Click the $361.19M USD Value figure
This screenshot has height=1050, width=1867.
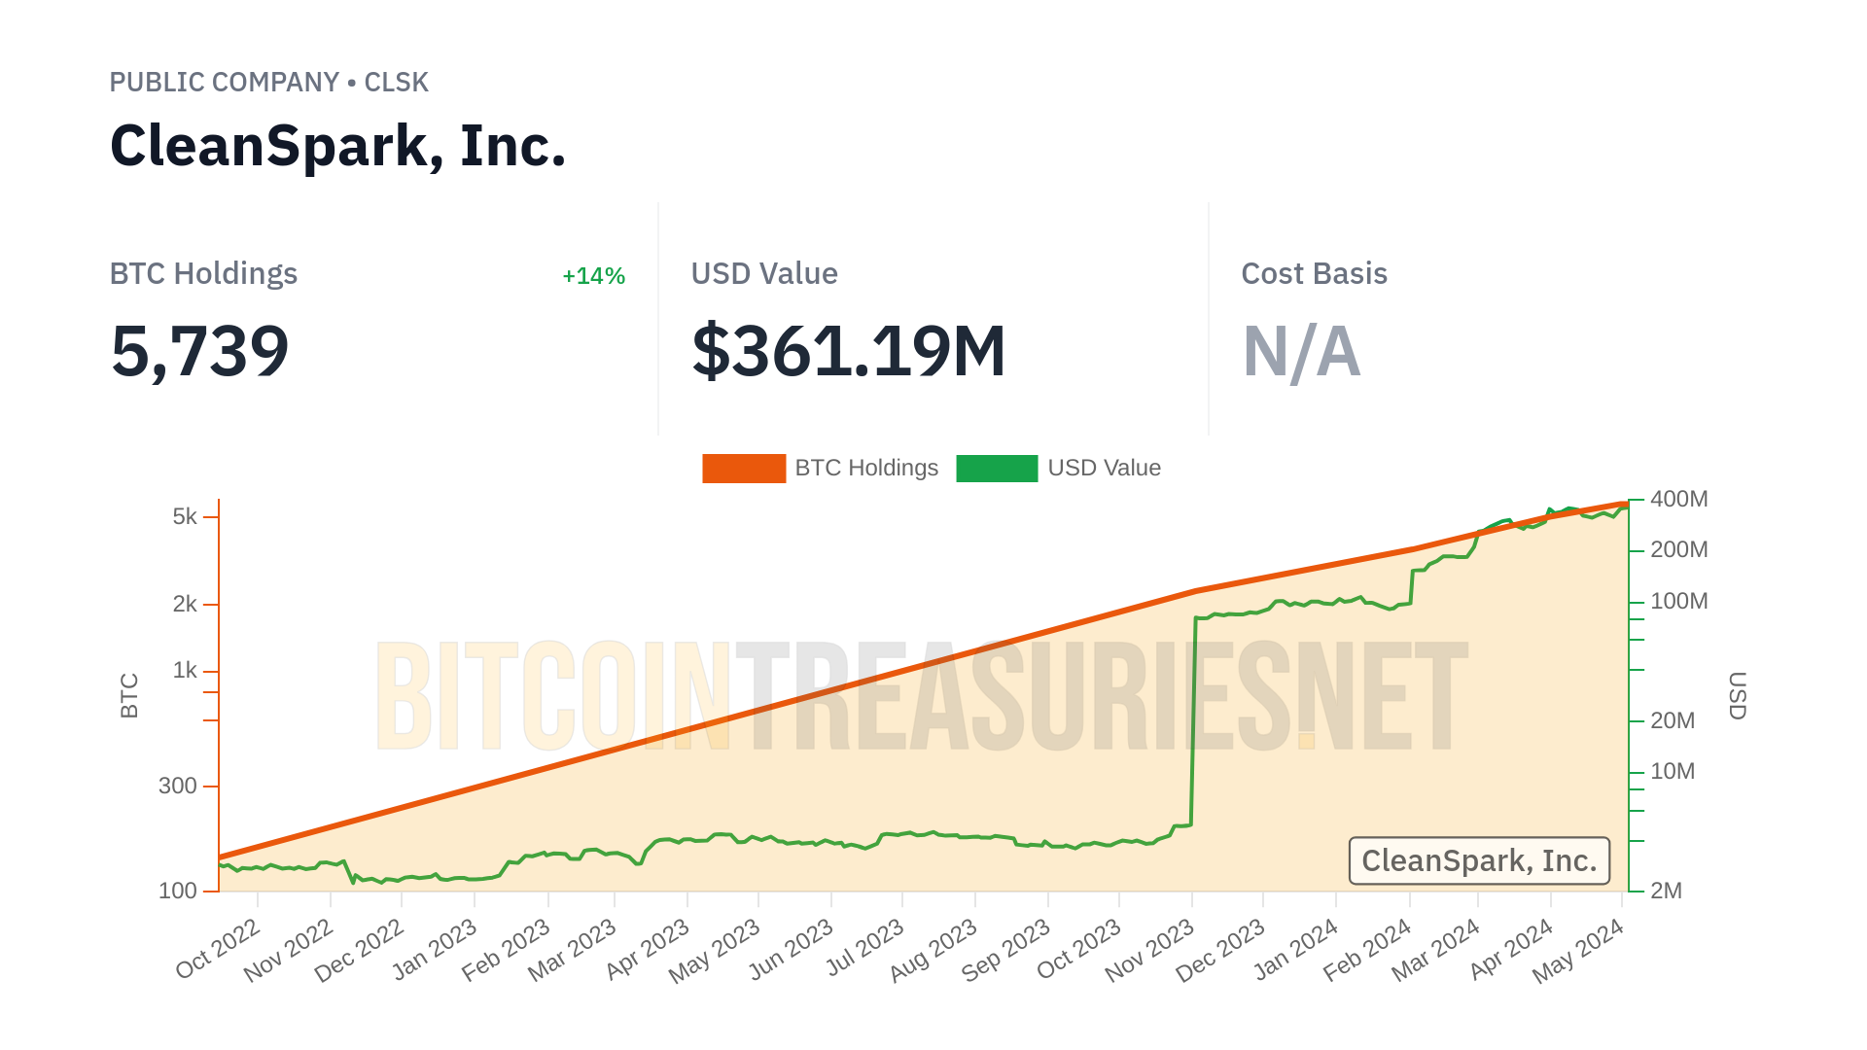tap(848, 351)
